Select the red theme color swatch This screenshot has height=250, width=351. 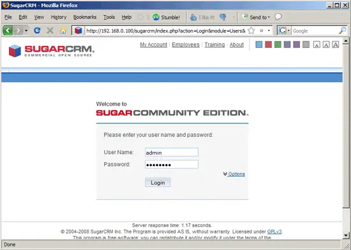(x=268, y=45)
